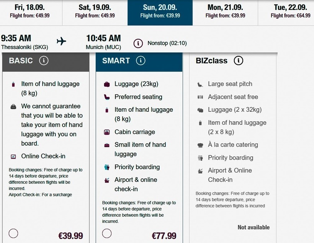Open the BIZclass fare info icon

point(239,60)
